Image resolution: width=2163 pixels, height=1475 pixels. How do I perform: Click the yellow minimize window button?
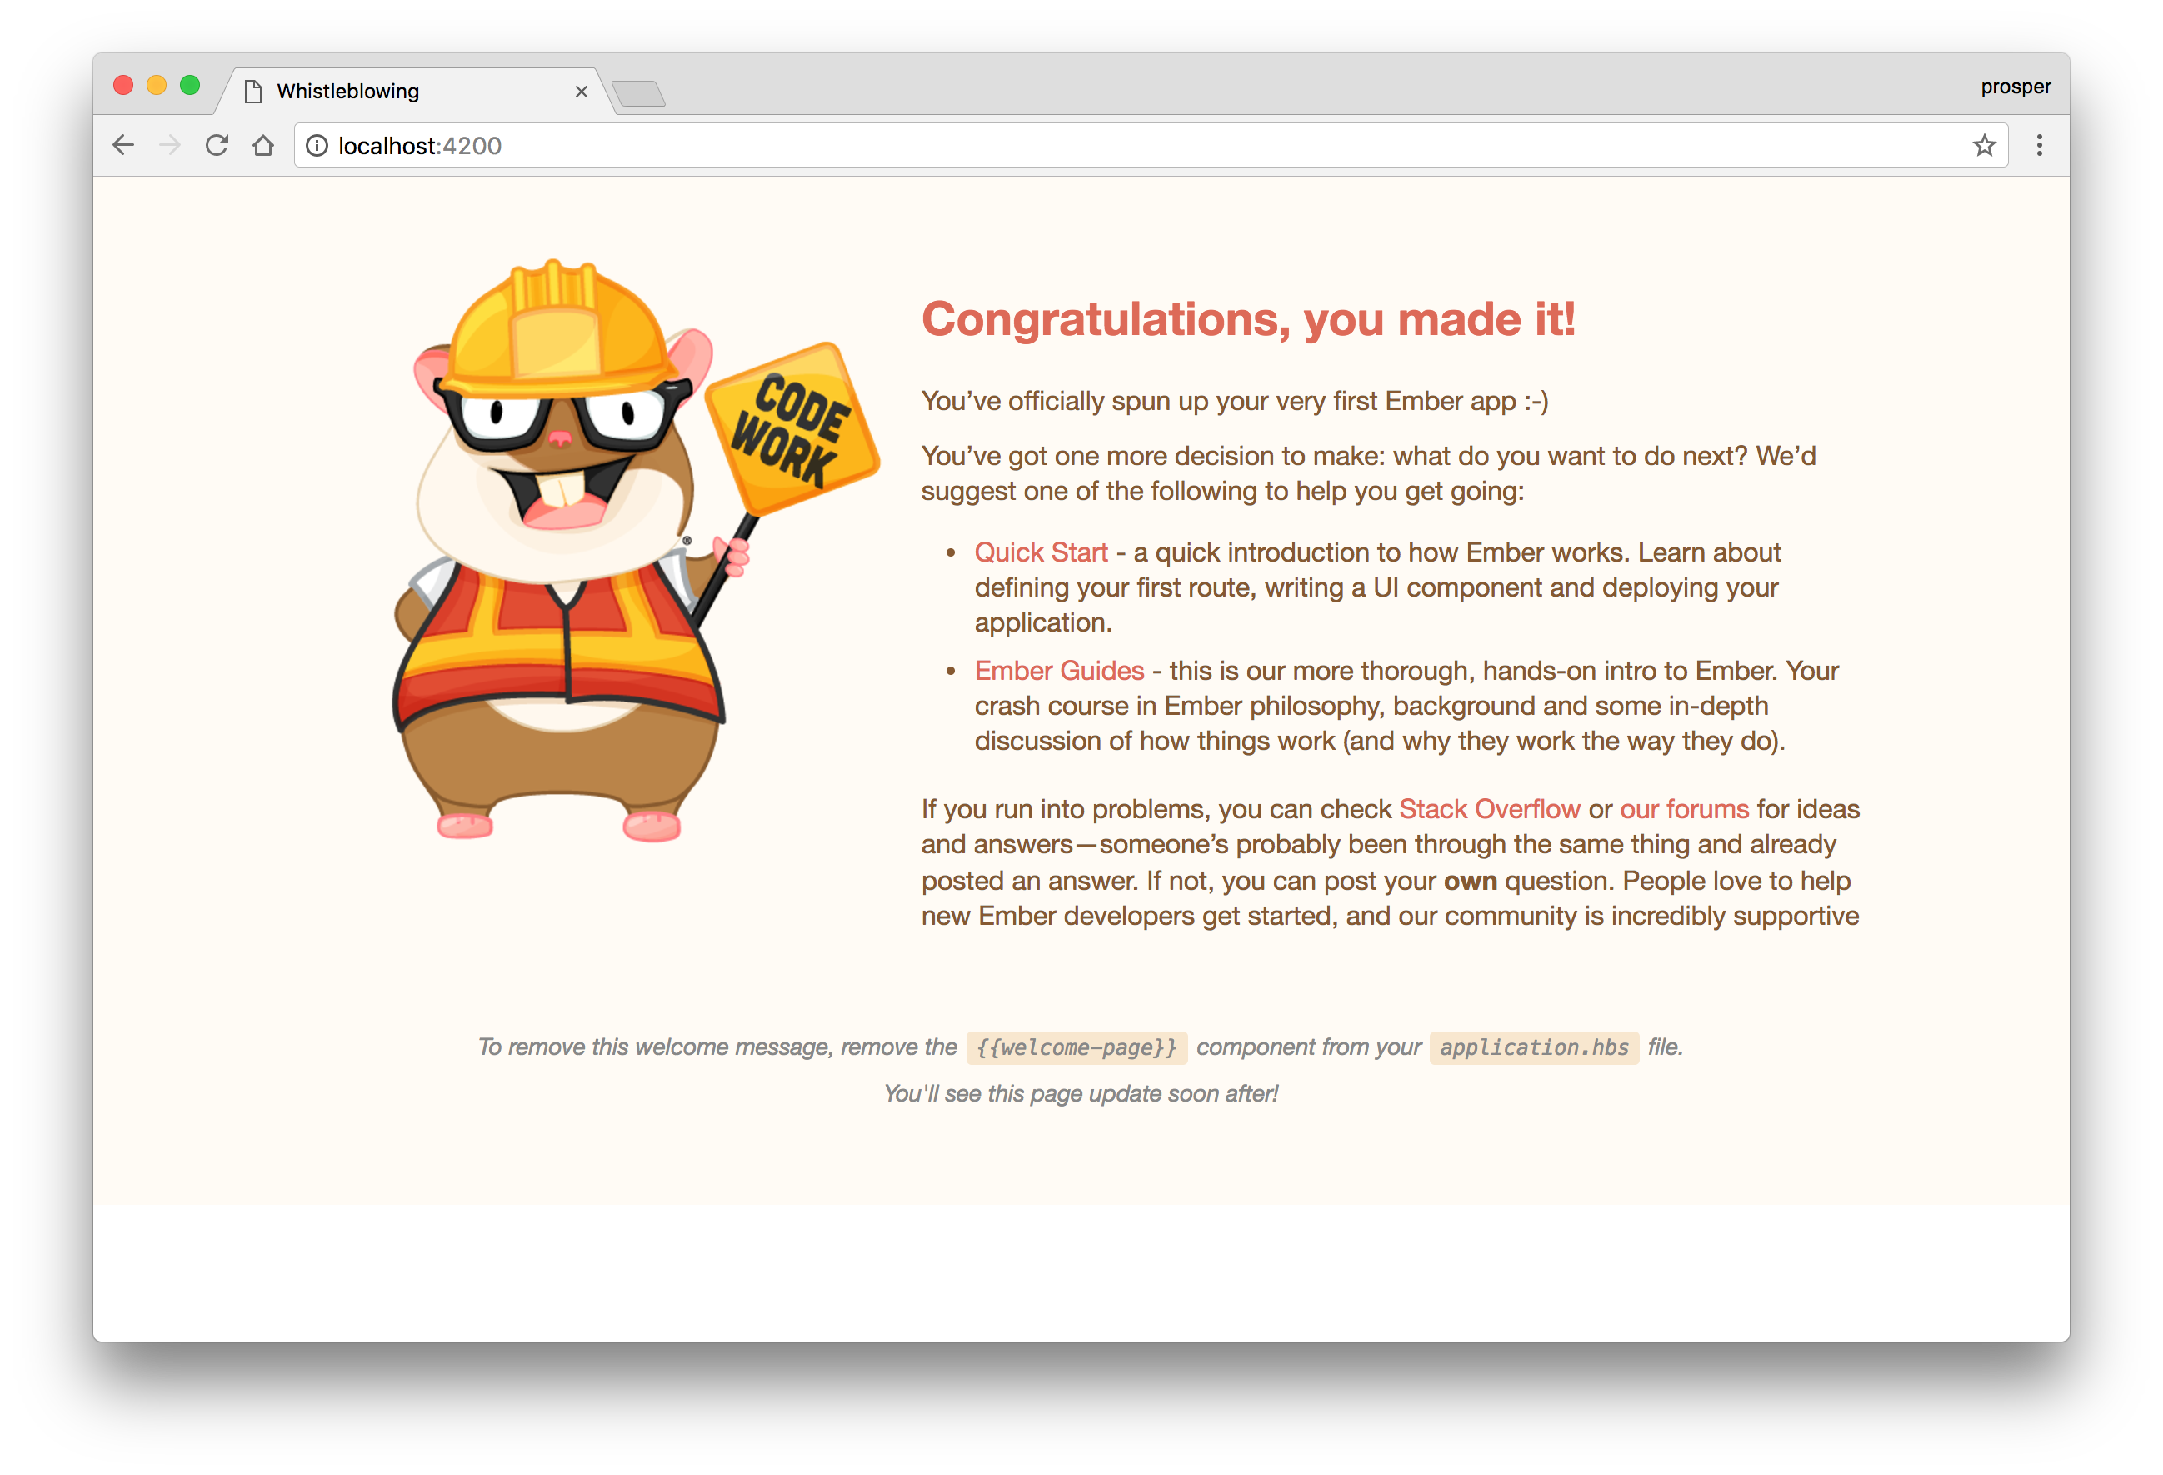click(x=157, y=86)
